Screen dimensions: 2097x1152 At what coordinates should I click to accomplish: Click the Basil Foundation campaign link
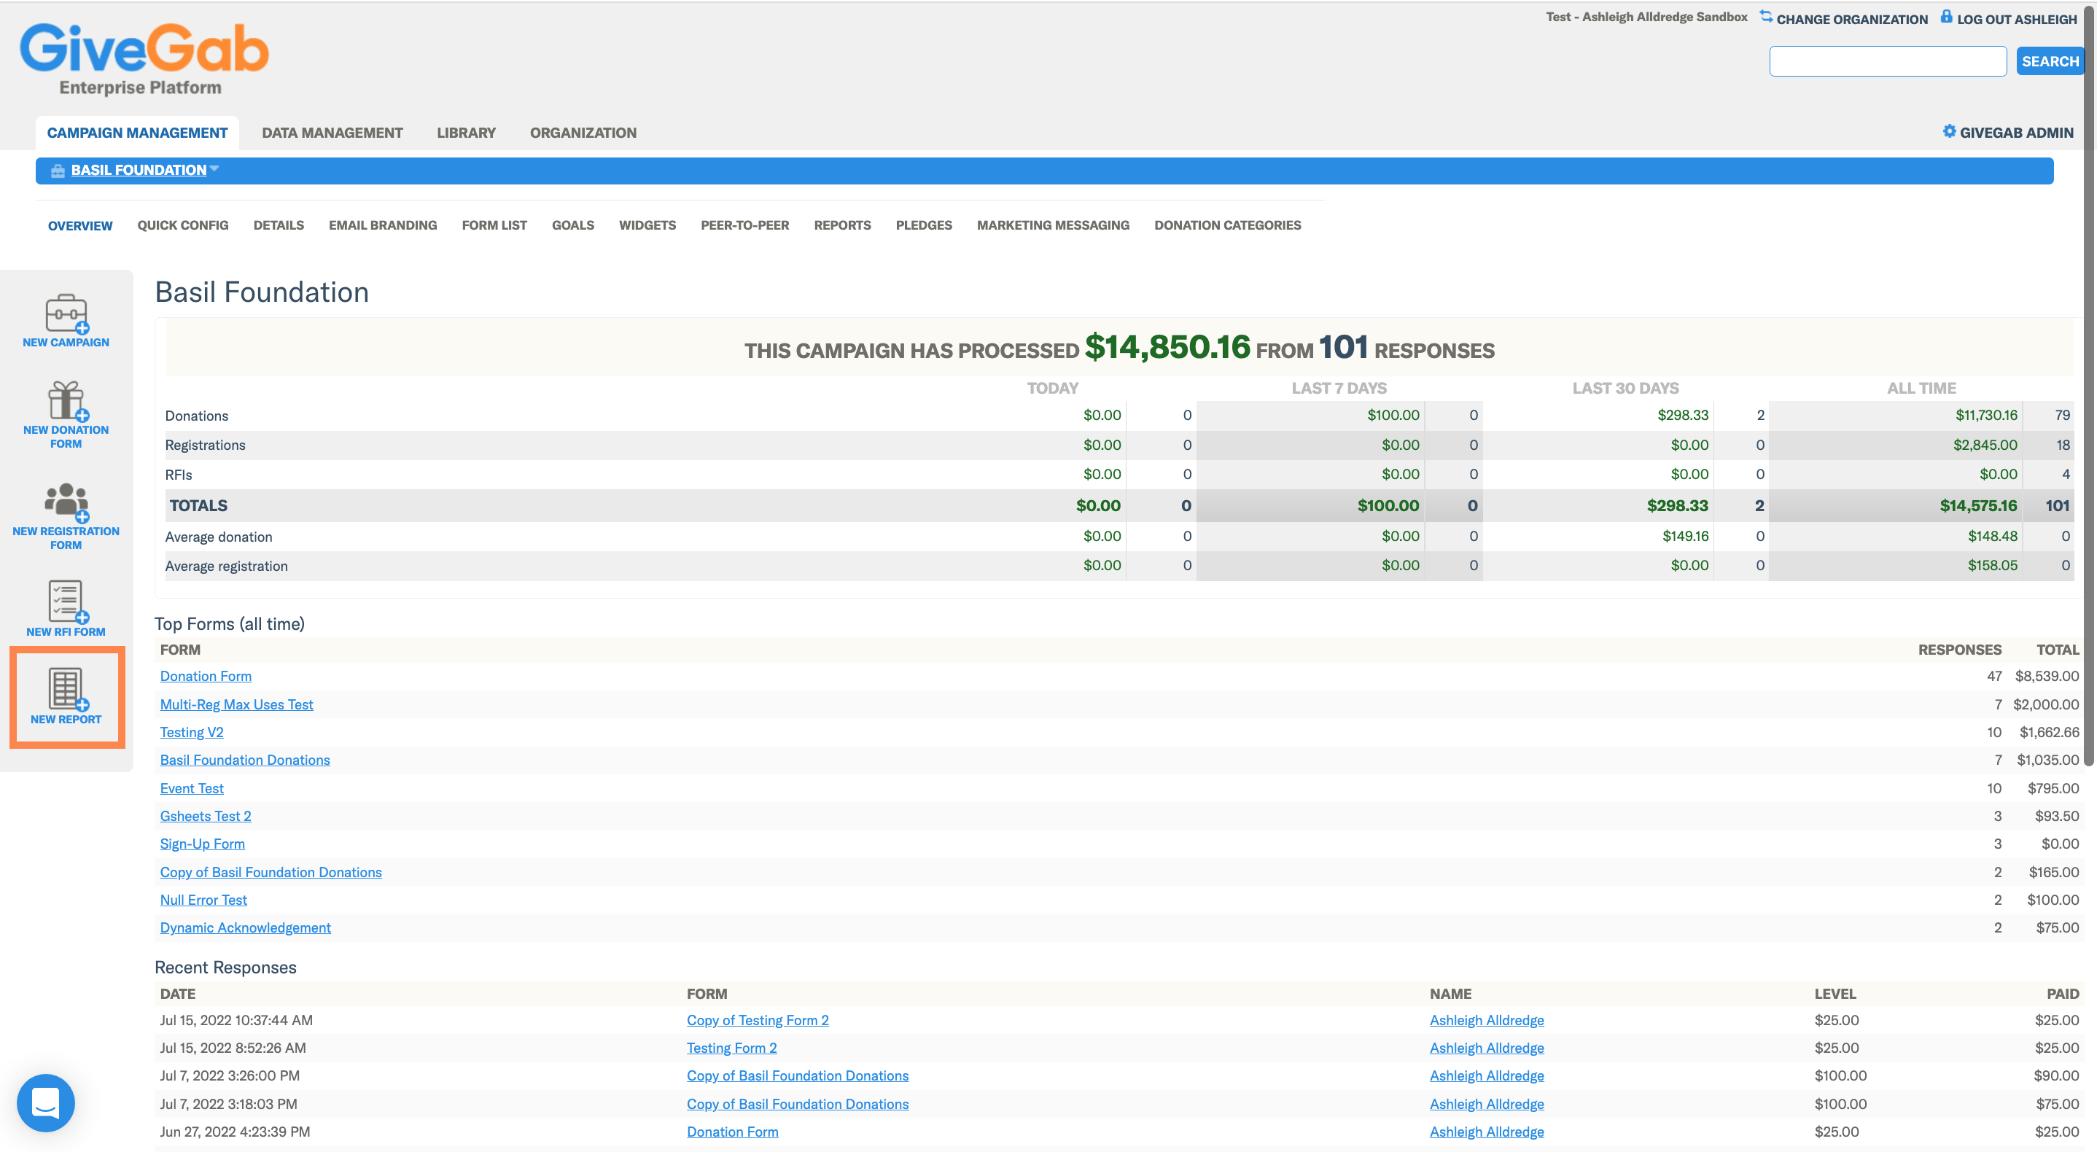coord(139,169)
